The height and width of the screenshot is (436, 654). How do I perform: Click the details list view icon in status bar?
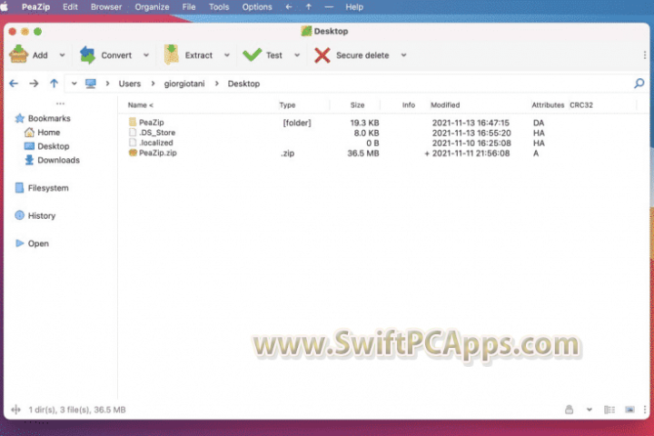(x=609, y=410)
